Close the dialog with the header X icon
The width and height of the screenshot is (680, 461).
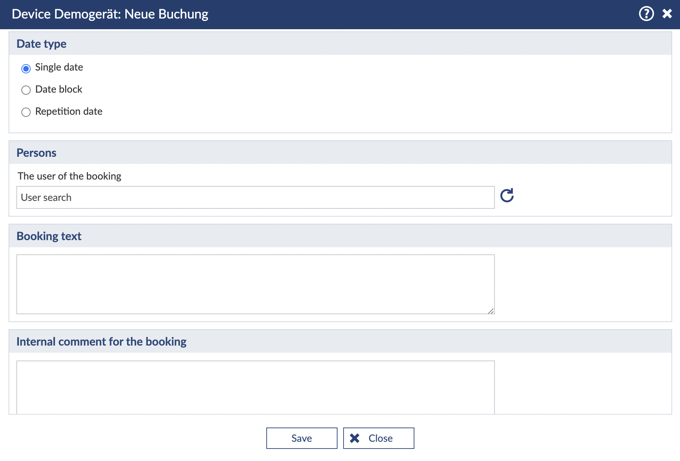tap(667, 14)
